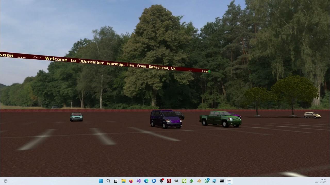
Task: Open taskbar Search magnifier
Action: 108,181
